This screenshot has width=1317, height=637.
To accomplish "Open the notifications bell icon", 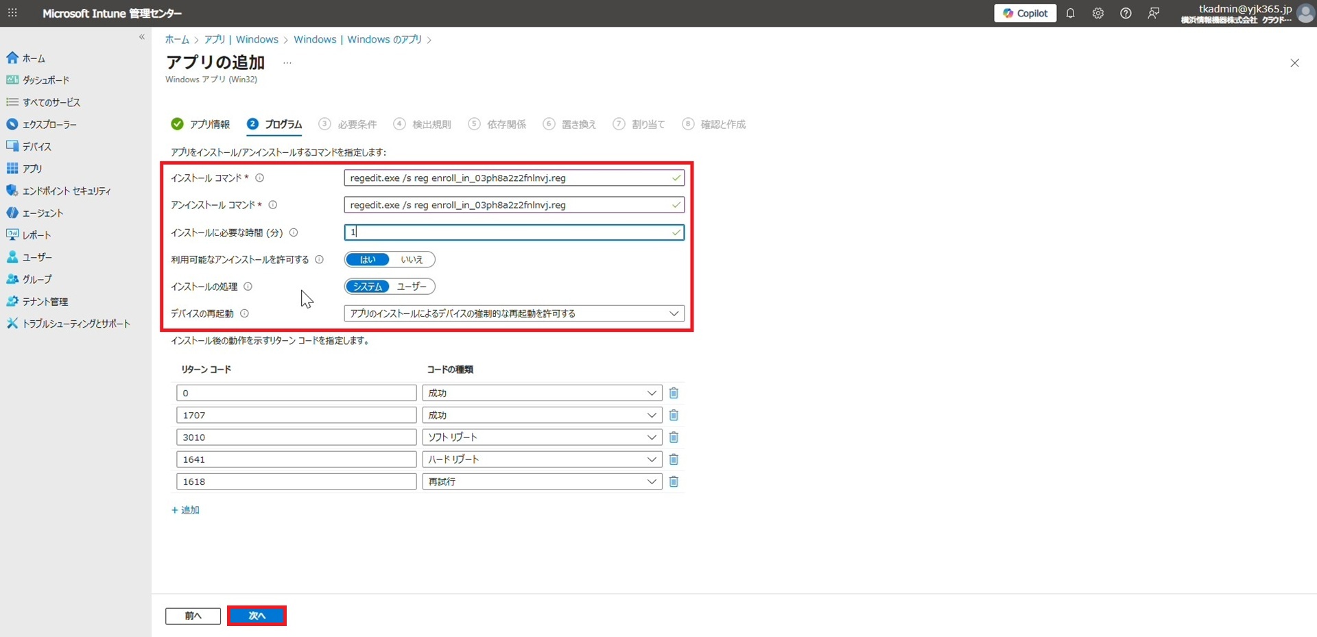I will [x=1070, y=14].
